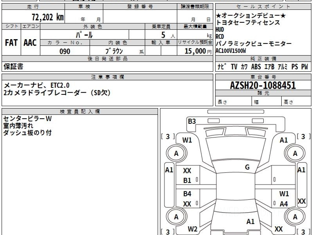This screenshot has width=313, height=235.
Task: Click the 諸元 header
Action: [263, 93]
